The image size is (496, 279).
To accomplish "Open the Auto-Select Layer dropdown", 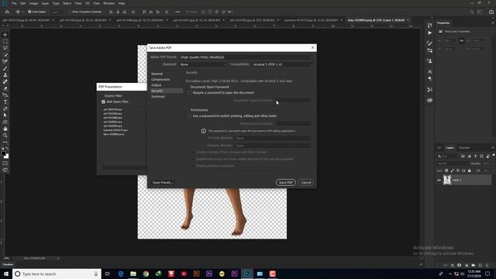I will pos(57,12).
